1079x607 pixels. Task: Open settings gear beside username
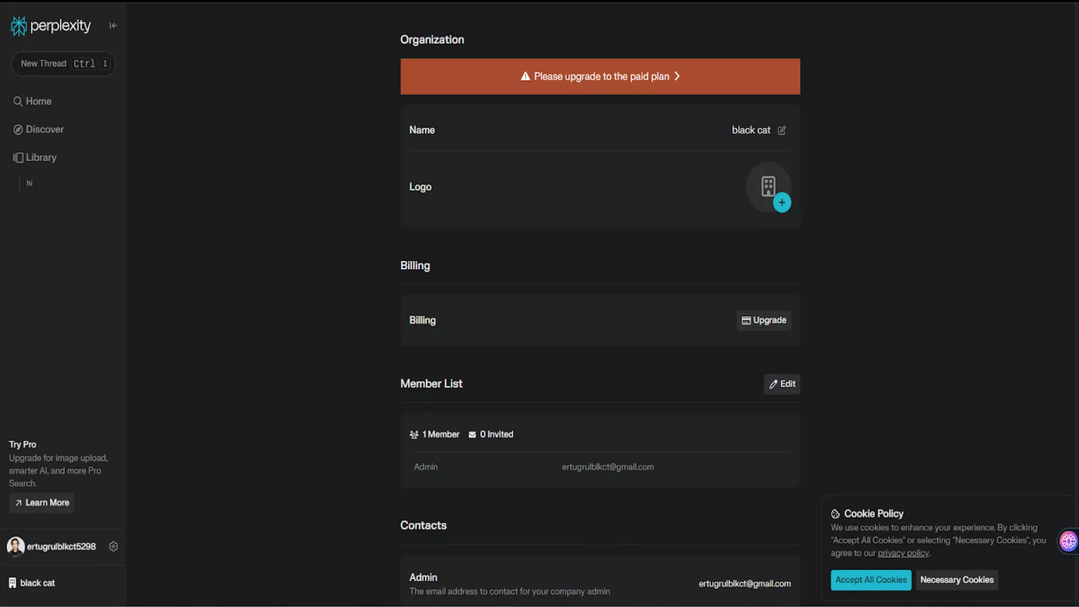tap(114, 546)
